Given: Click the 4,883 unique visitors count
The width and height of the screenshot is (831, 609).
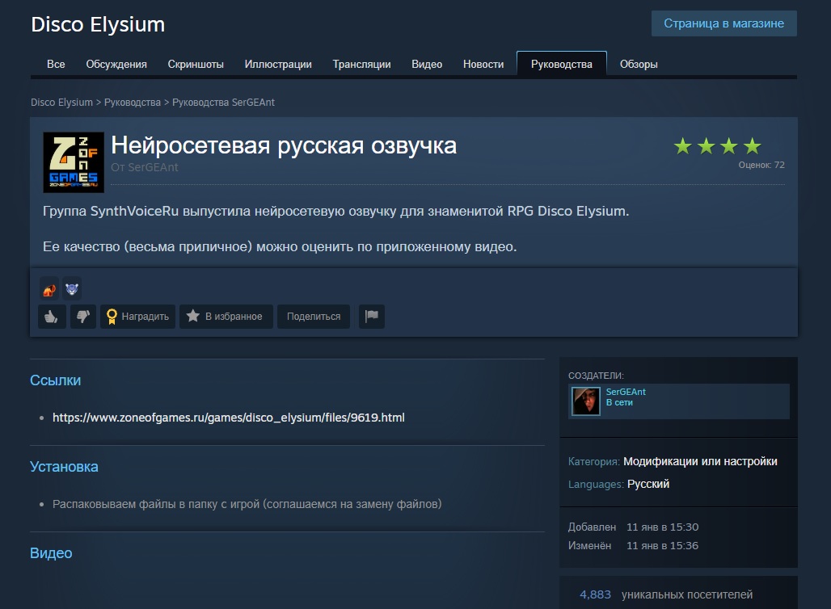Looking at the screenshot, I should pyautogui.click(x=595, y=594).
